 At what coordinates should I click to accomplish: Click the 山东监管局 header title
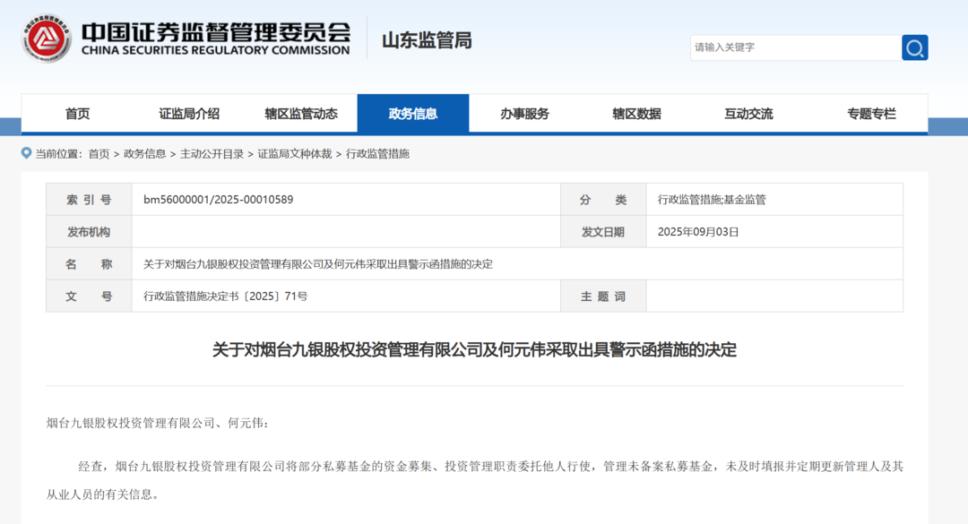(427, 40)
